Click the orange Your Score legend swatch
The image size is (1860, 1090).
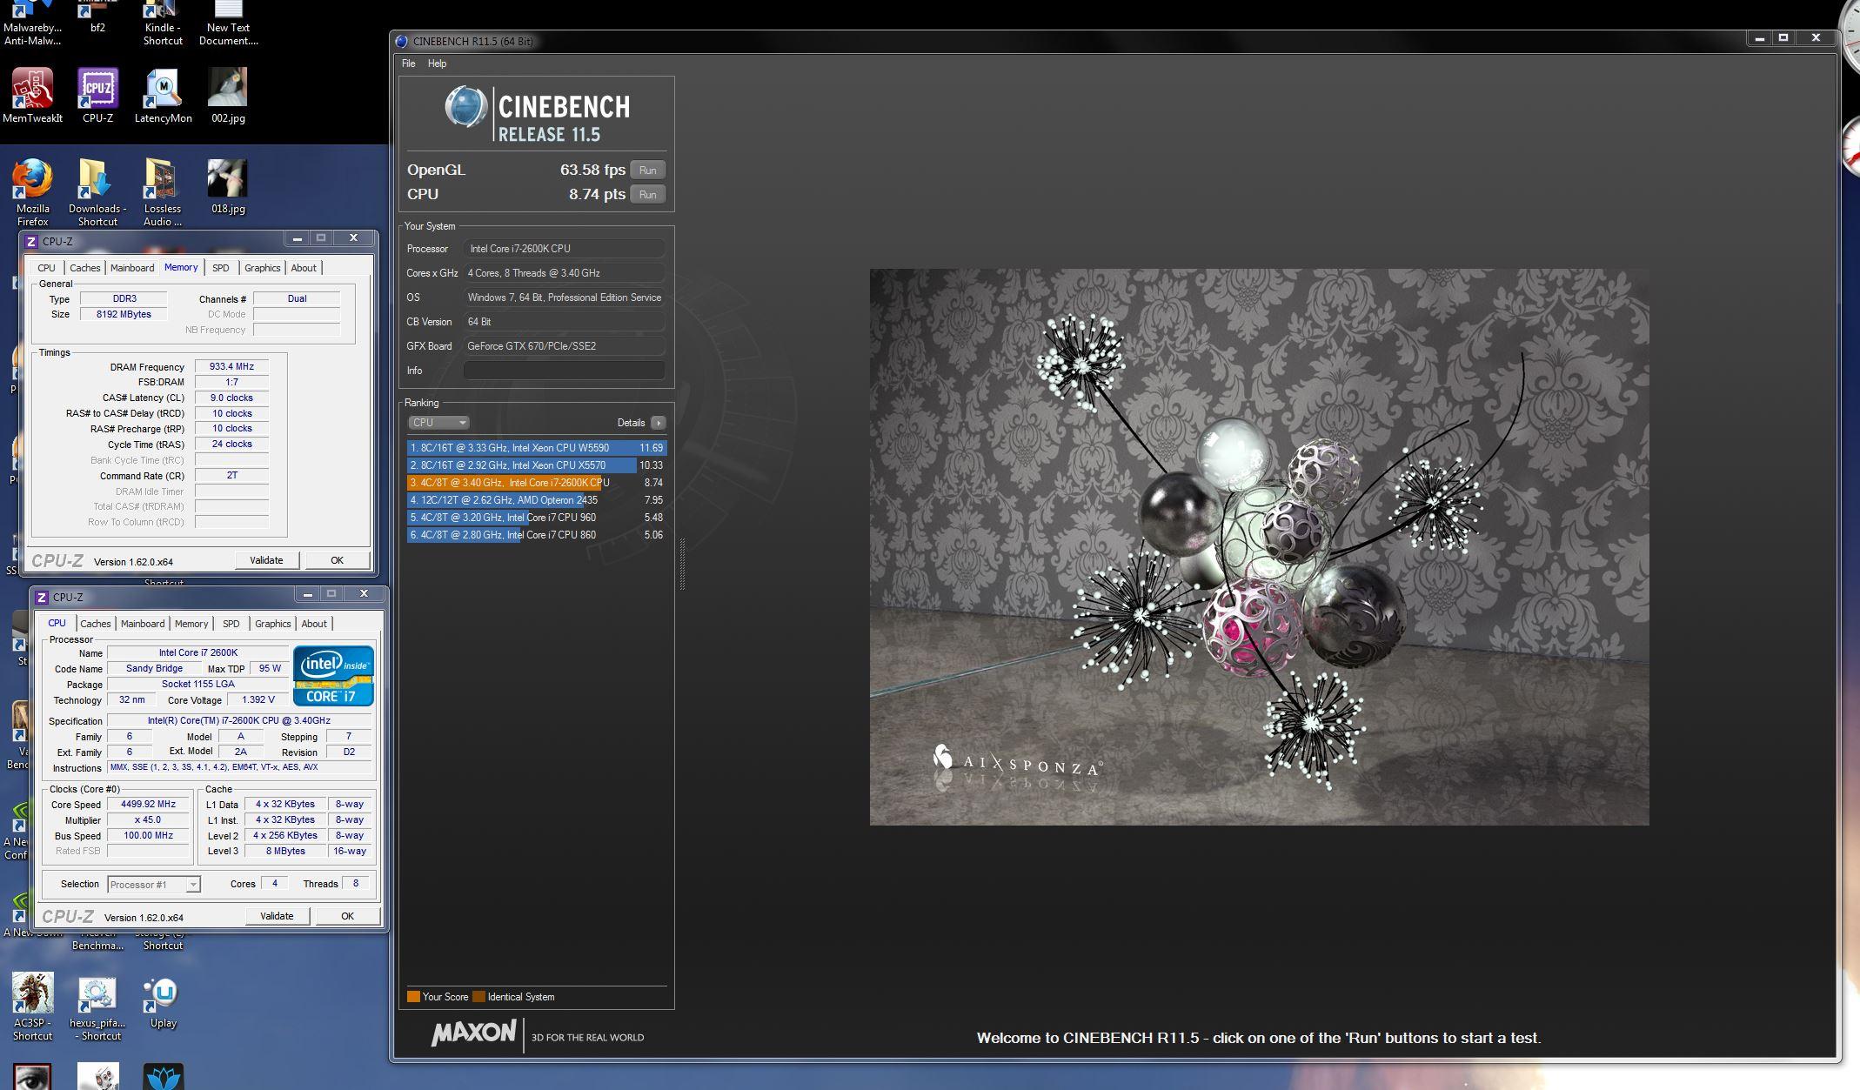[x=413, y=997]
